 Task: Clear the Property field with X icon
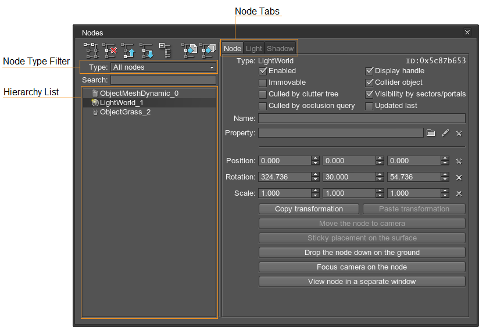(459, 133)
